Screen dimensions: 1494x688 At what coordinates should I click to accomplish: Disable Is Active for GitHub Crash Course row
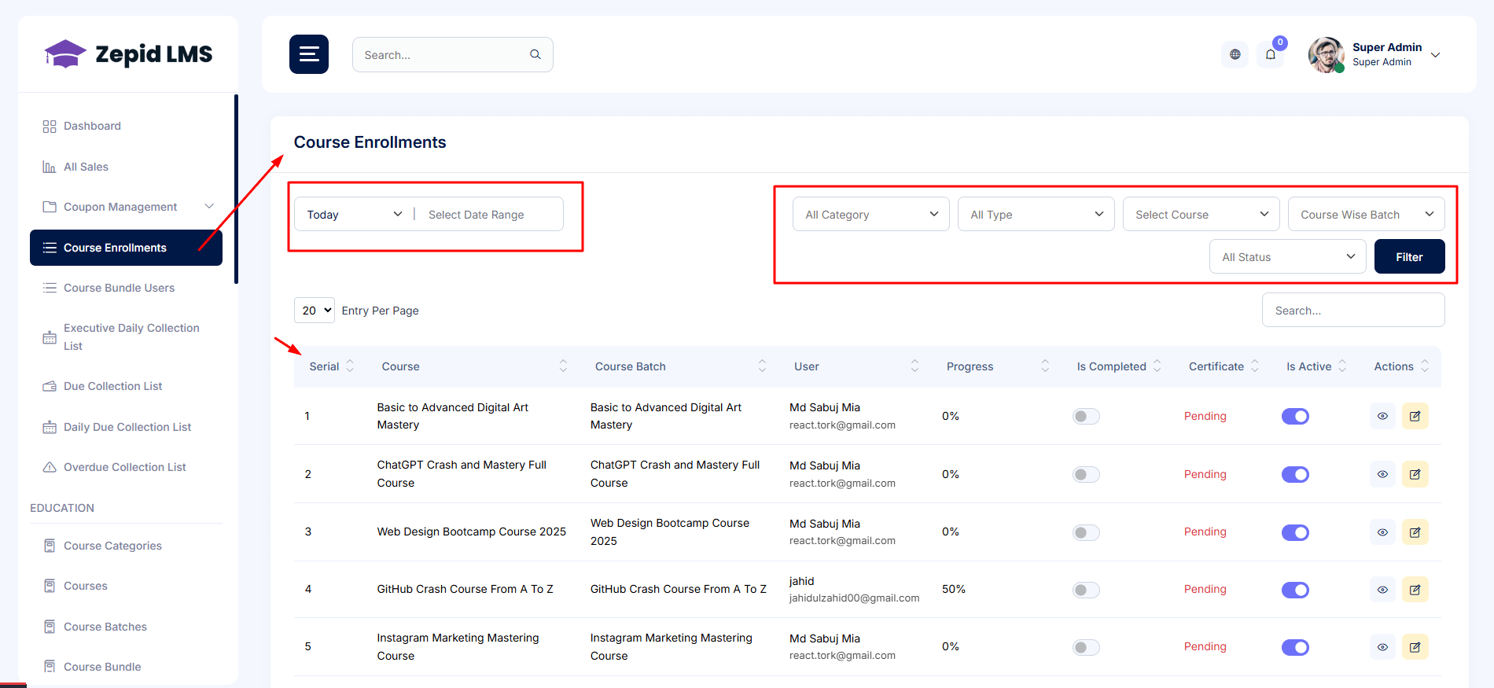pos(1295,590)
